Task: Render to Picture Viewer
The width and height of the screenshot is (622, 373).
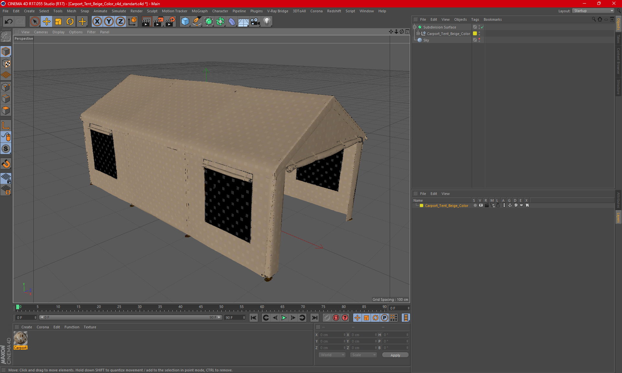Action: (x=158, y=22)
